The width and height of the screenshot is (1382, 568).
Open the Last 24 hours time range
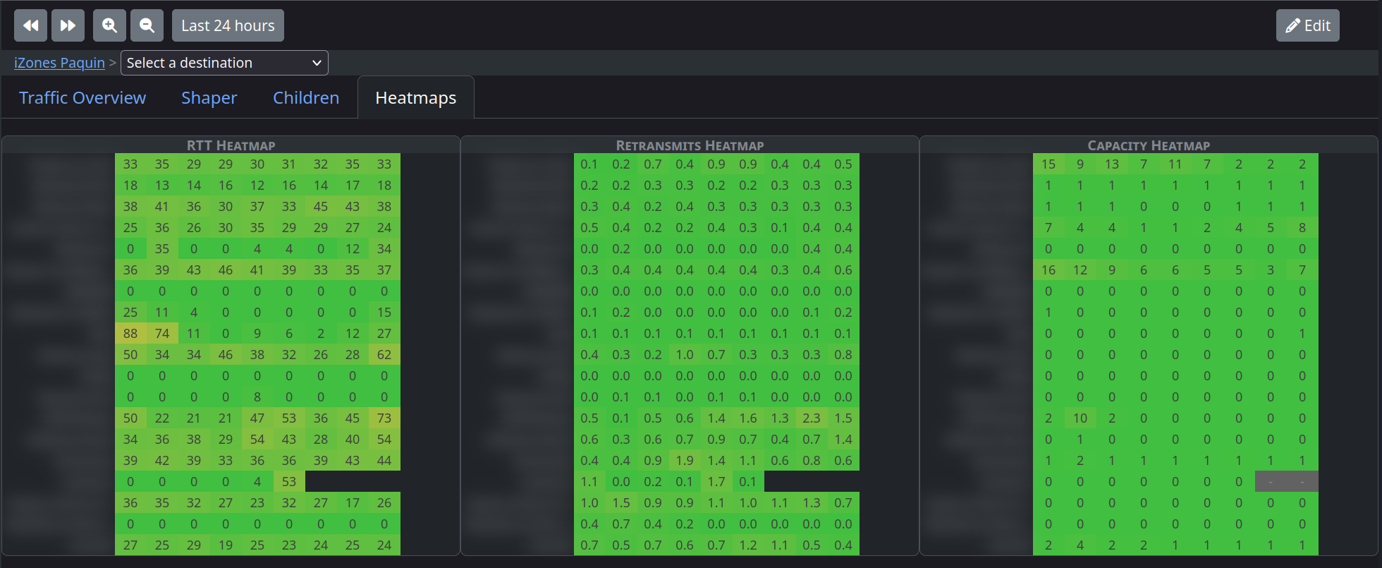point(228,26)
